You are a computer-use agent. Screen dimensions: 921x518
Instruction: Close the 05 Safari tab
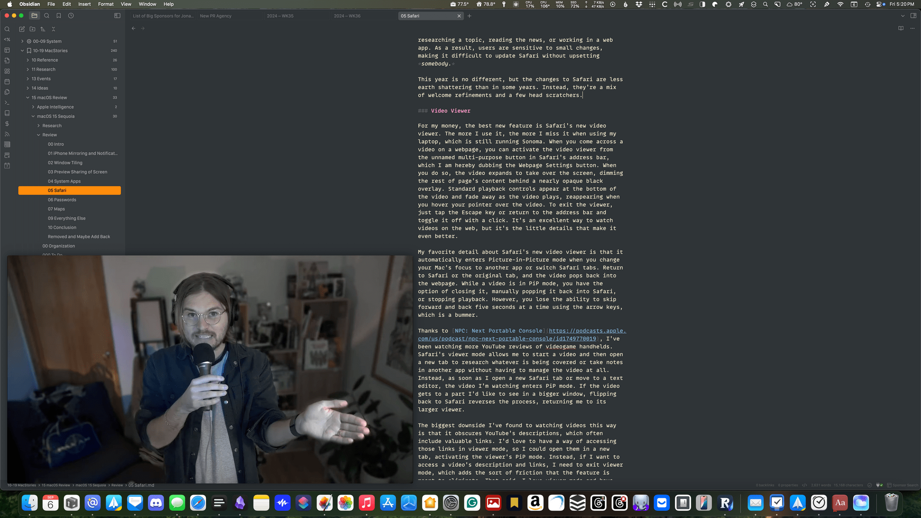(x=459, y=16)
